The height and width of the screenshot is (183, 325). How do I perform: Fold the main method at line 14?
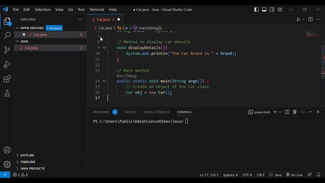104,81
